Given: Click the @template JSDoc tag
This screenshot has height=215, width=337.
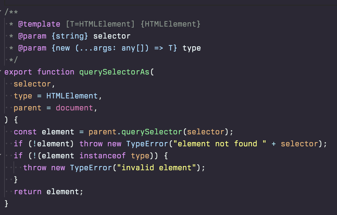Looking at the screenshot, I should [39, 24].
